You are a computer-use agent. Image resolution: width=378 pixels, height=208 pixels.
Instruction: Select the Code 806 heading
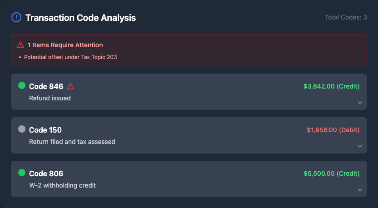46,173
